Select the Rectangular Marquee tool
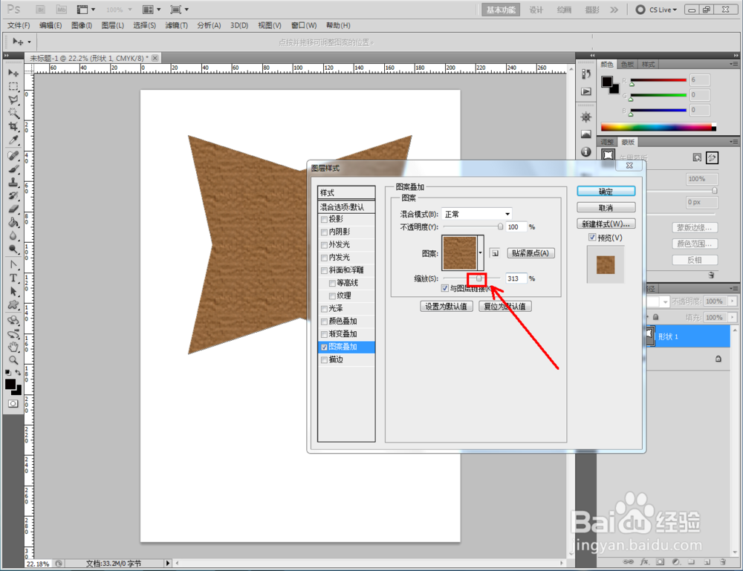 click(13, 87)
